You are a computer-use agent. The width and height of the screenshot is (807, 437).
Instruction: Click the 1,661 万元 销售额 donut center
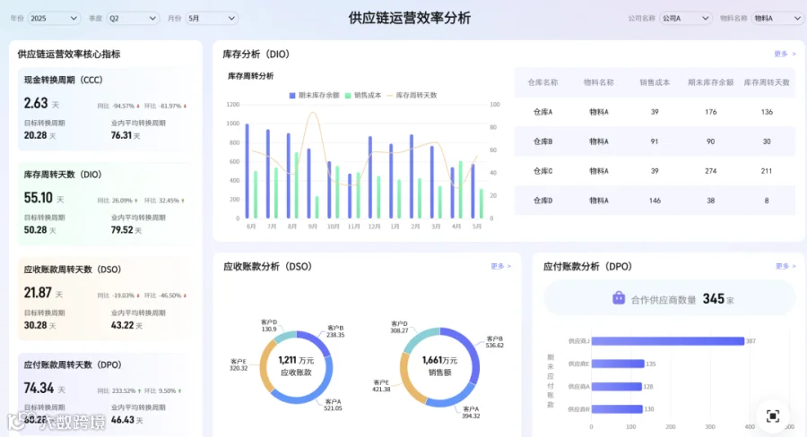click(x=439, y=366)
